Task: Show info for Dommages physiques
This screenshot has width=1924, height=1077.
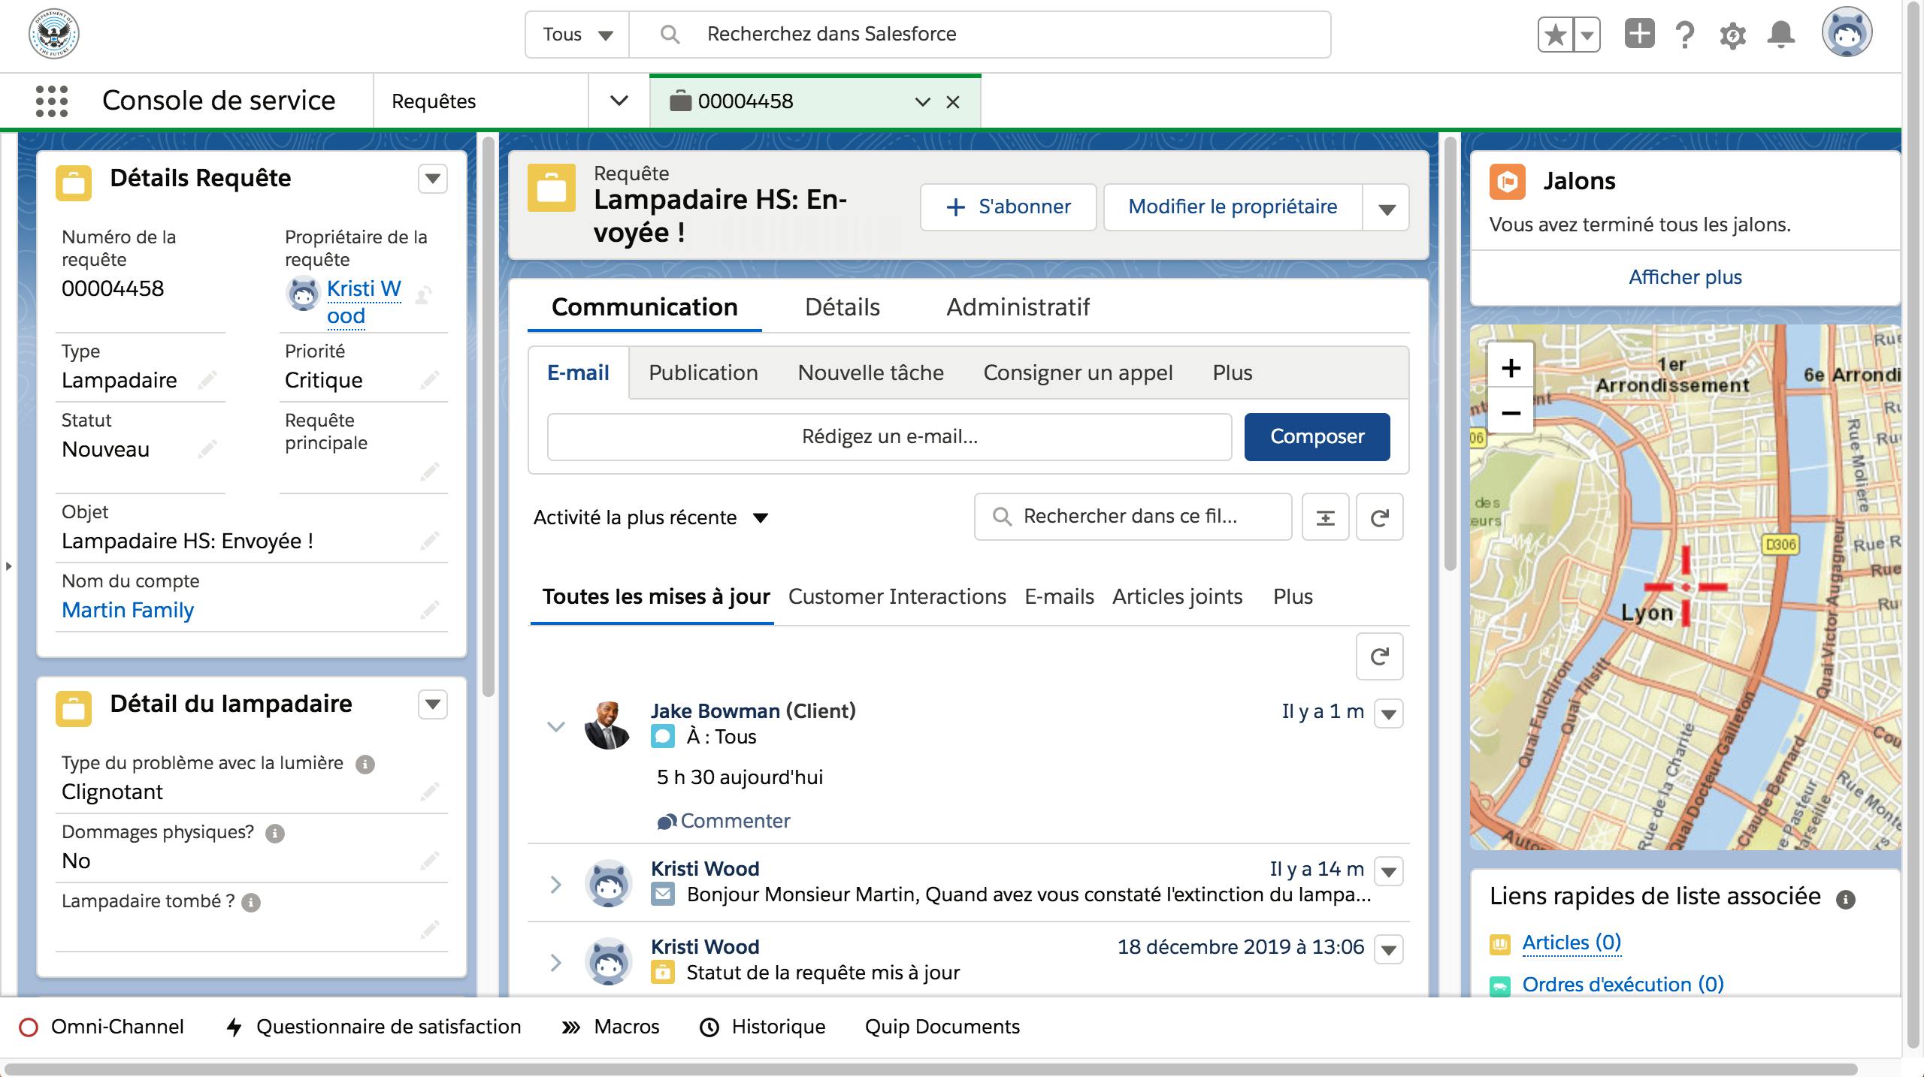Action: coord(275,834)
